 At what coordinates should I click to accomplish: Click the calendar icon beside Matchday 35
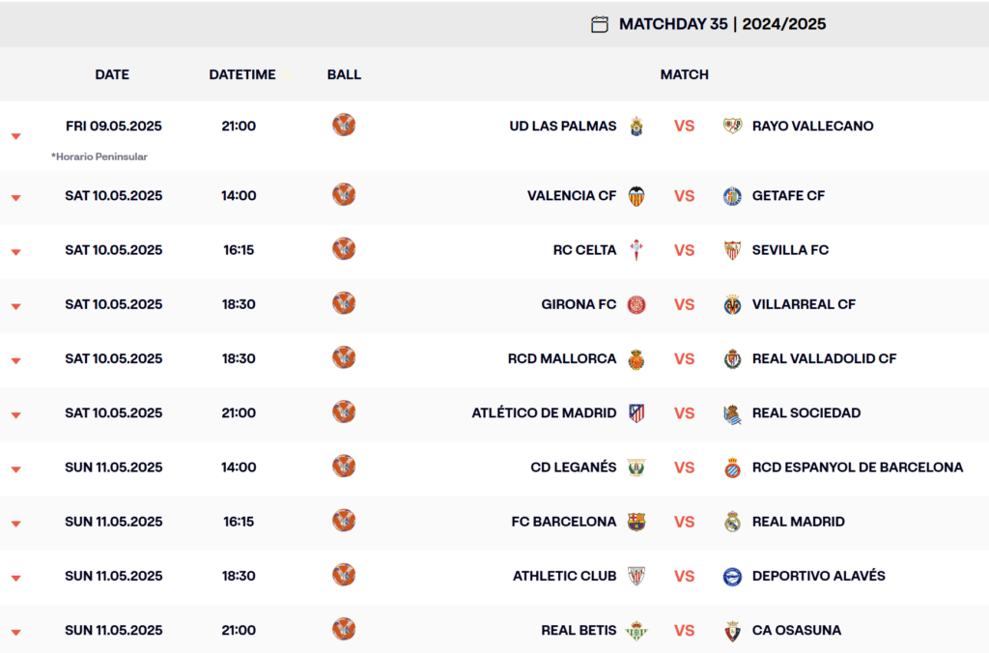coord(599,24)
